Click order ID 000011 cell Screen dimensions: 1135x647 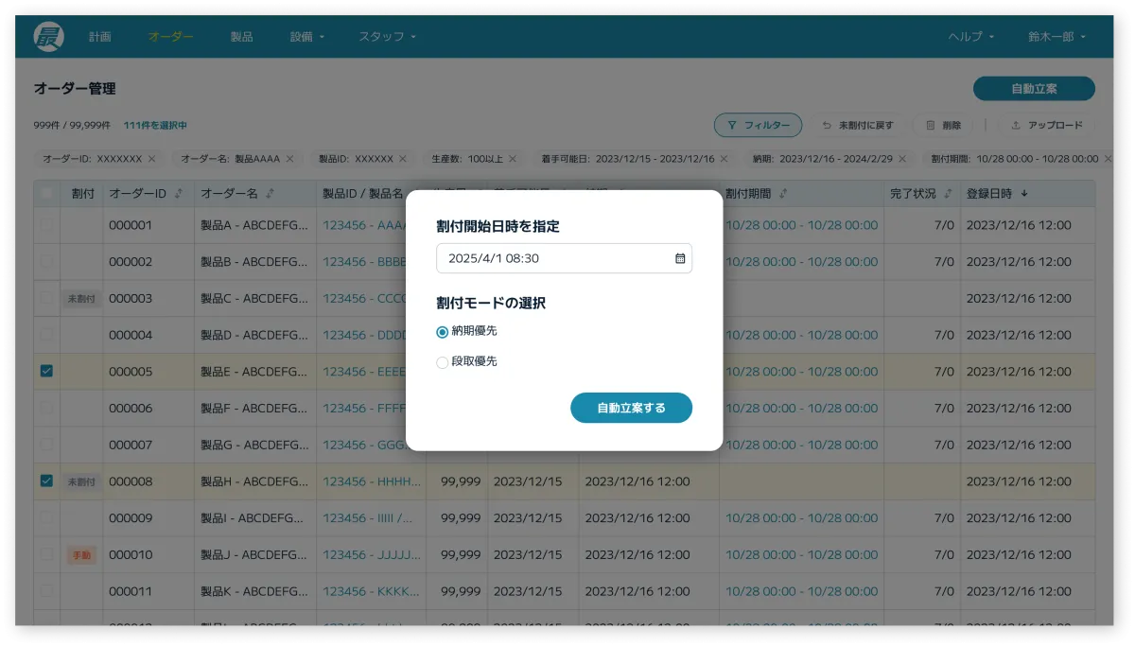pos(148,591)
